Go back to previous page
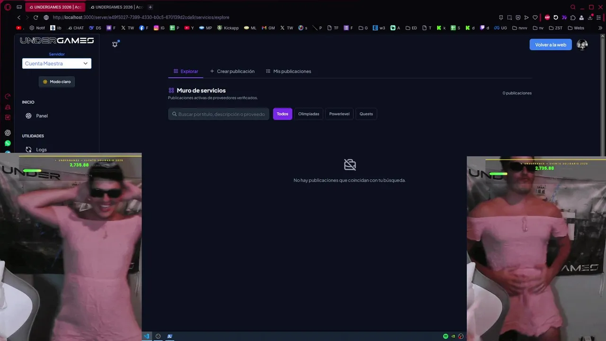606x341 pixels. tap(19, 18)
